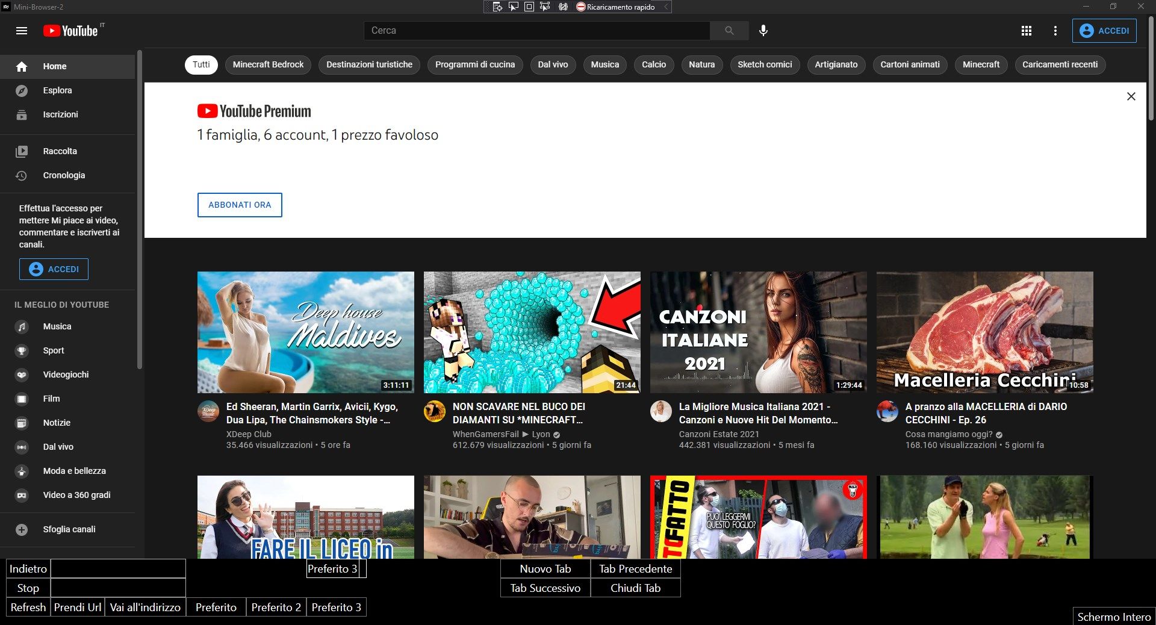Click the Prendi Url button

pyautogui.click(x=78, y=608)
